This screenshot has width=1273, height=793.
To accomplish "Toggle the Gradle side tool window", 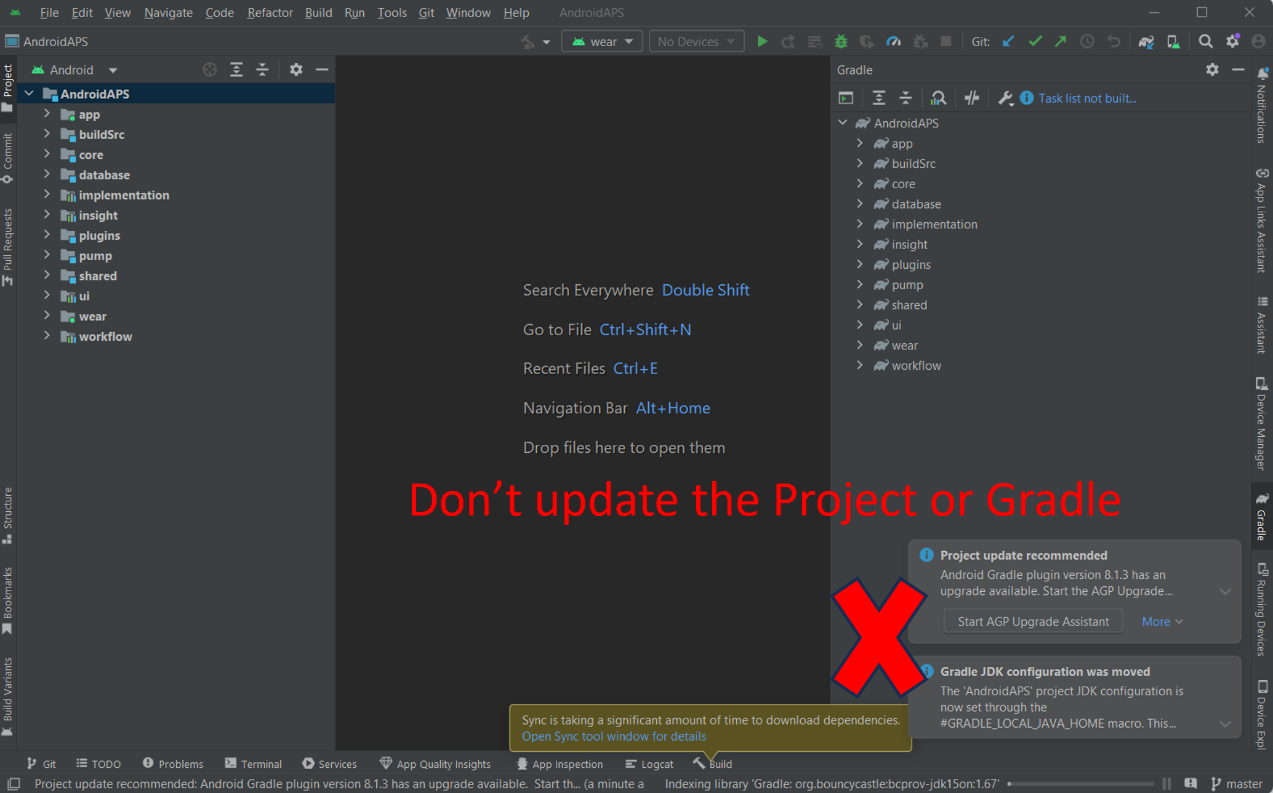I will (1262, 516).
